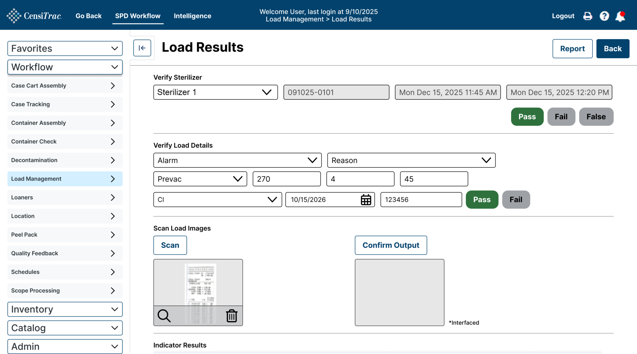Mark sterilizer result as Pass
Viewport: 637px width, 354px height.
pos(527,117)
